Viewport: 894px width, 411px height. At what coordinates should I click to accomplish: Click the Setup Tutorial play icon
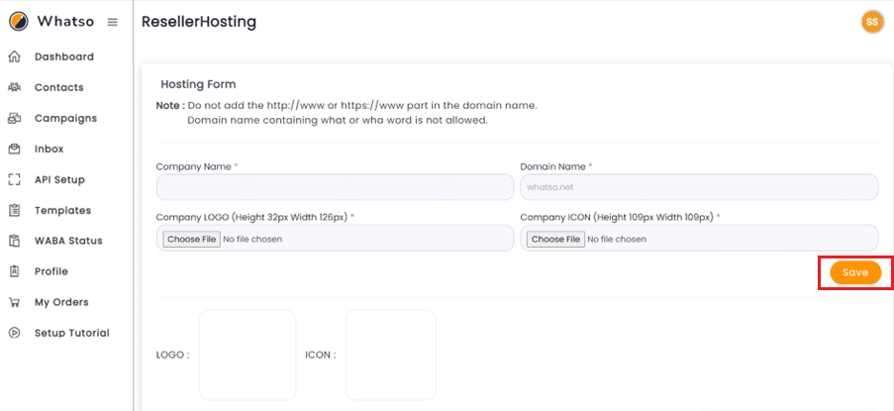click(x=14, y=333)
